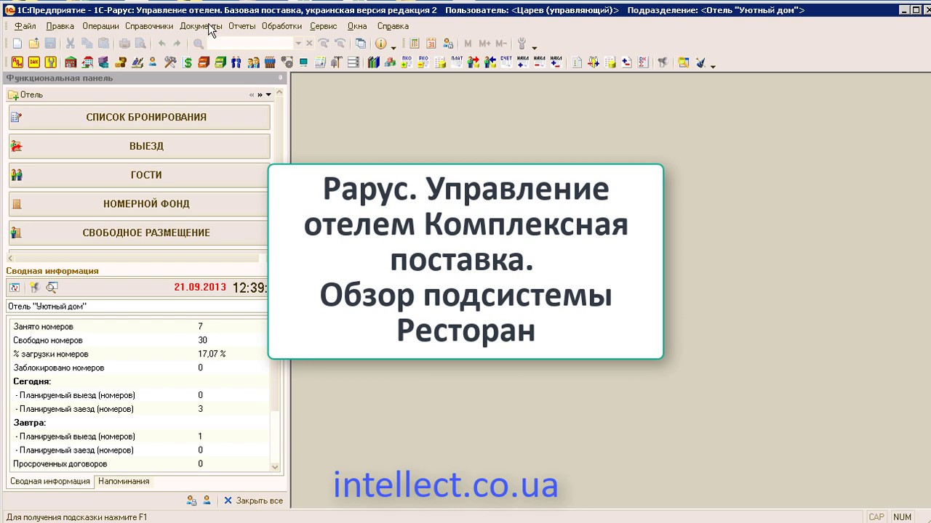
Task: Click the yellow wrench settings icon
Action: tap(51, 62)
